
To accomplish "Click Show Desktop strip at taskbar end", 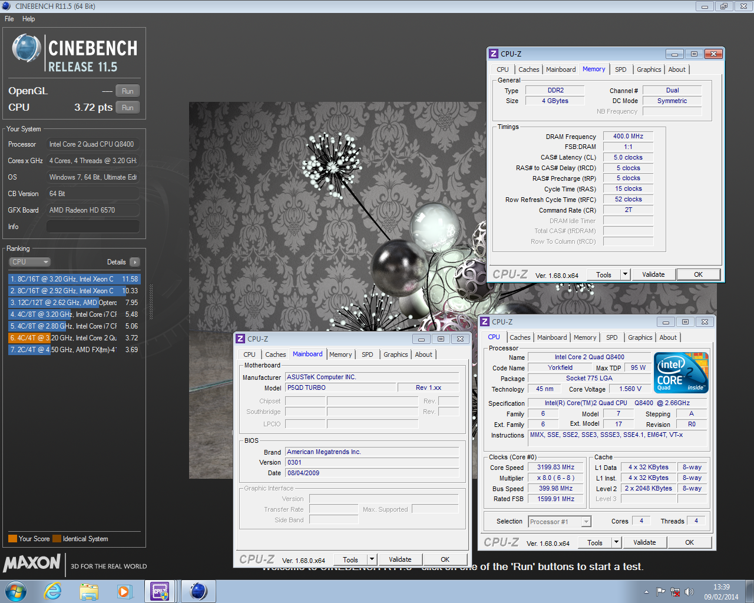I will click(749, 592).
